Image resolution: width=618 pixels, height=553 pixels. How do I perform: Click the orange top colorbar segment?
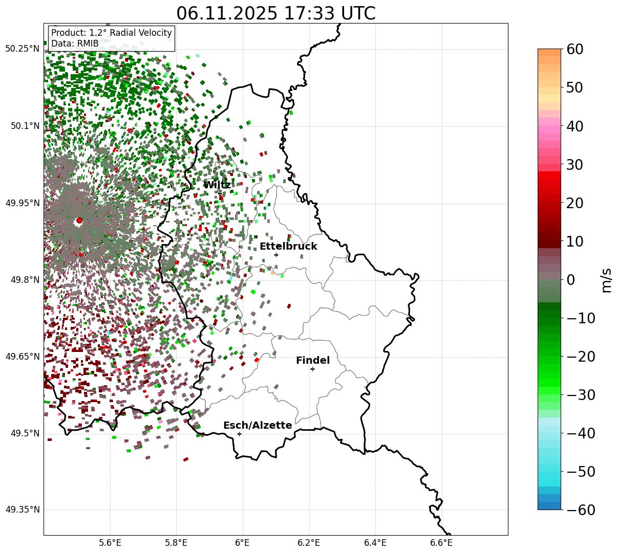[x=549, y=53]
